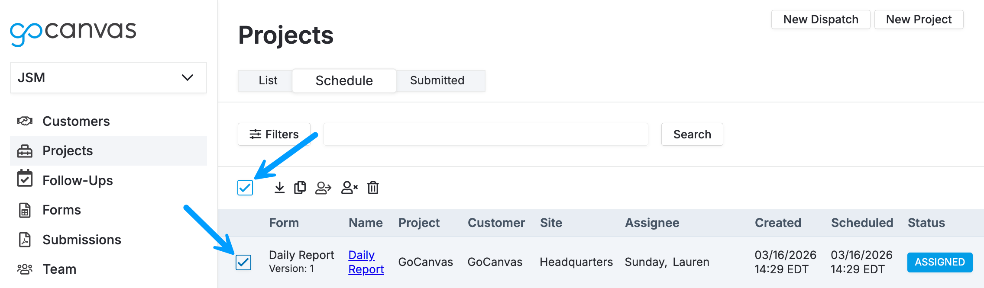Click the copy dispatch icon
This screenshot has width=984, height=288.
click(x=300, y=188)
